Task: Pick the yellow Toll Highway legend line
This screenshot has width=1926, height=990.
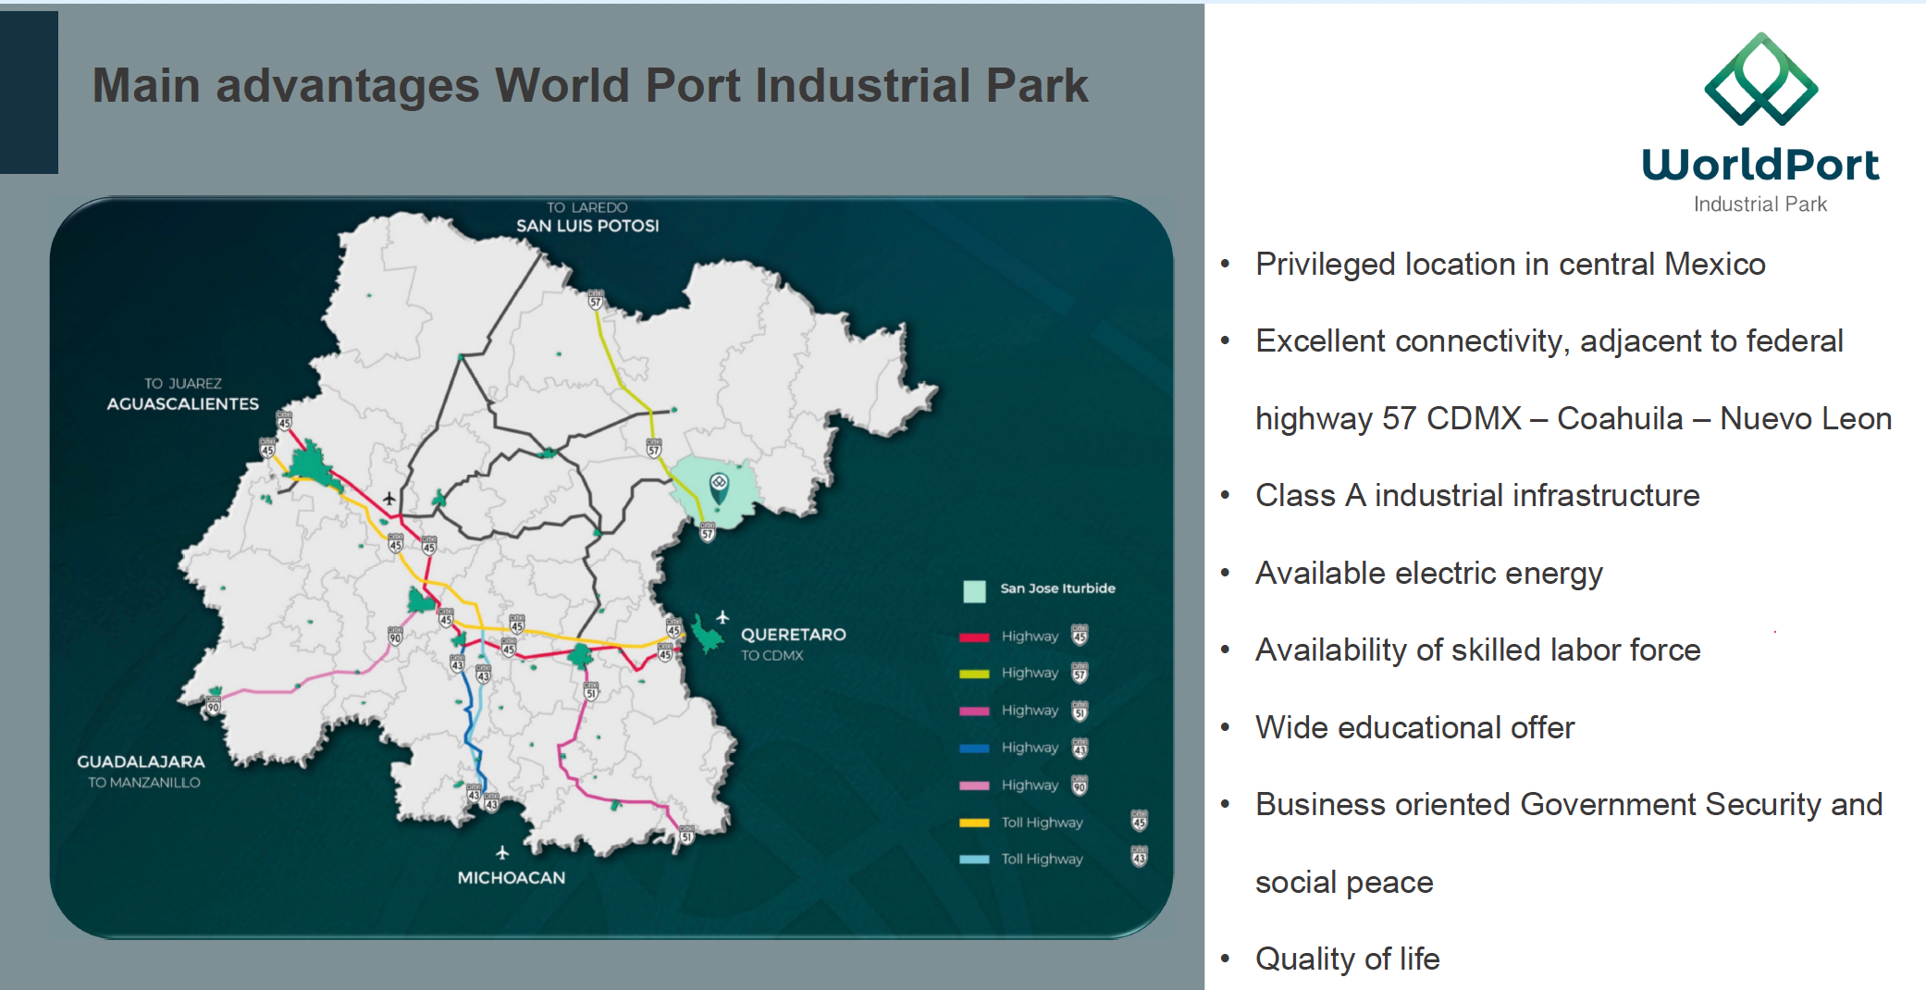Action: (x=974, y=823)
